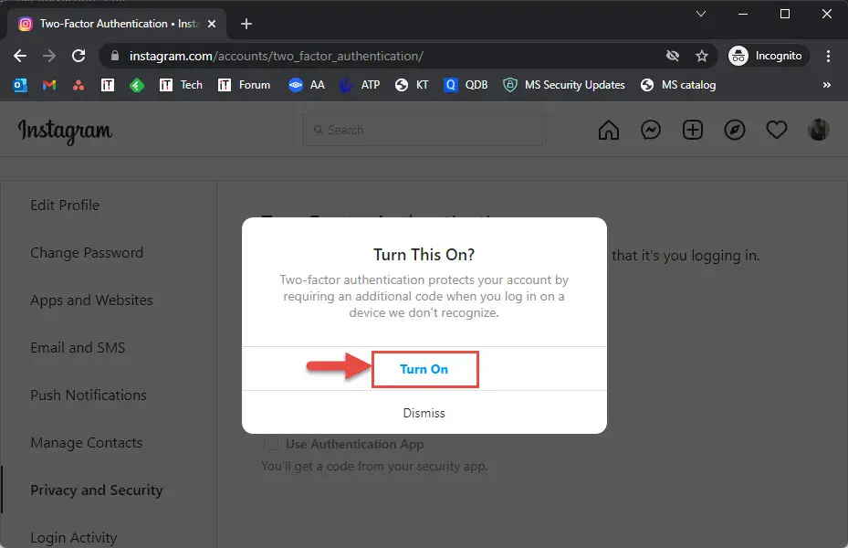Open the QDB bookmark

coord(466,85)
